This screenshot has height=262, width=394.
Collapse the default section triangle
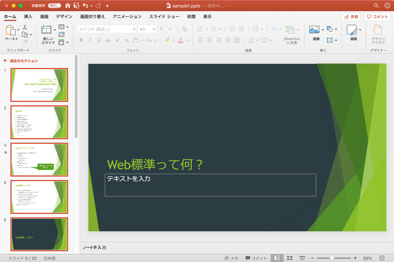(x=5, y=61)
